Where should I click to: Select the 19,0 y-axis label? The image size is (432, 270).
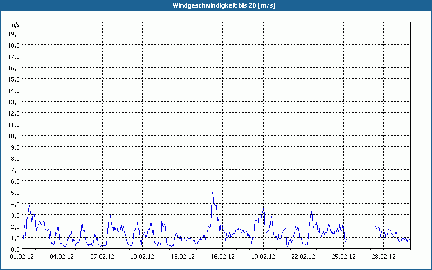tap(14, 34)
